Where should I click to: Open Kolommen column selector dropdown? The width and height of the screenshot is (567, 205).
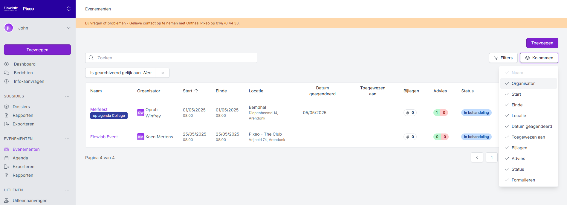tap(539, 58)
